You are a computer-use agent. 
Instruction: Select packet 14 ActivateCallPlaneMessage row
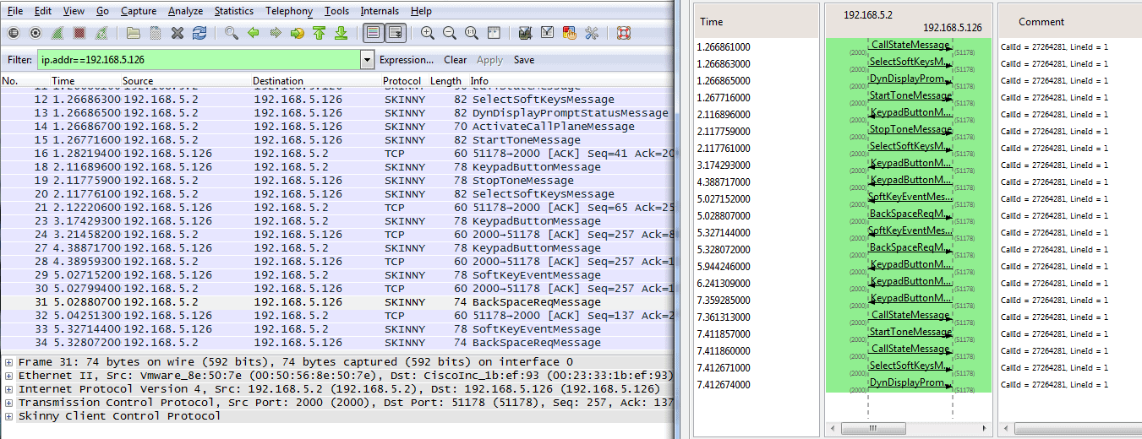click(x=338, y=127)
